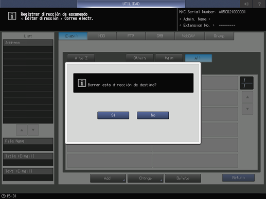Click the Return button
This screenshot has height=199, width=266.
(238, 178)
